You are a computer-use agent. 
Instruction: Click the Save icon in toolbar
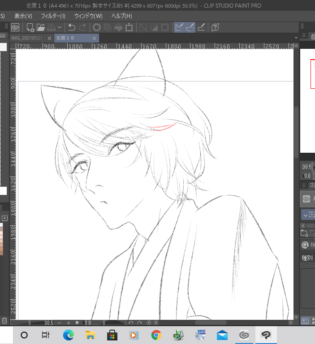click(52, 27)
